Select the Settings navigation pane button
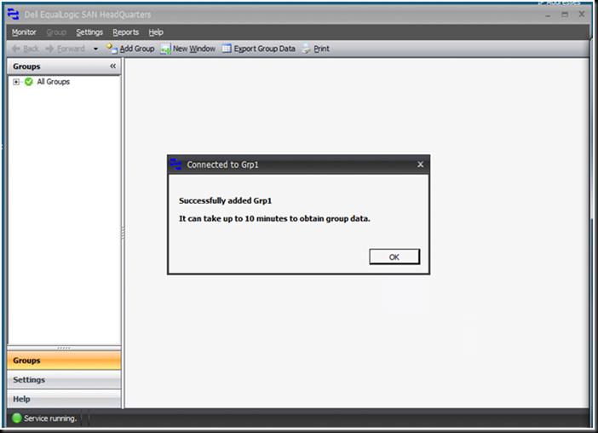 coord(64,379)
